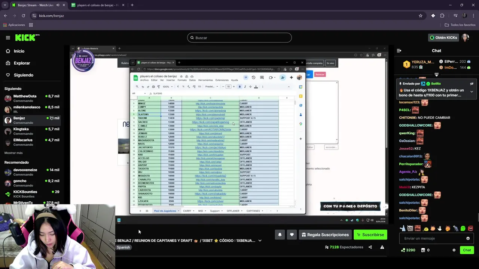Report the stream with warning icon

(x=382, y=247)
